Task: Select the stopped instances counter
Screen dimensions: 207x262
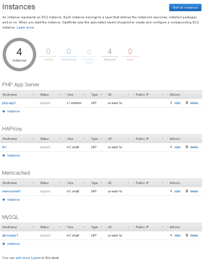Action: (x=110, y=55)
